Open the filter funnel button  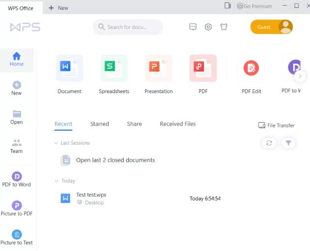[288, 143]
